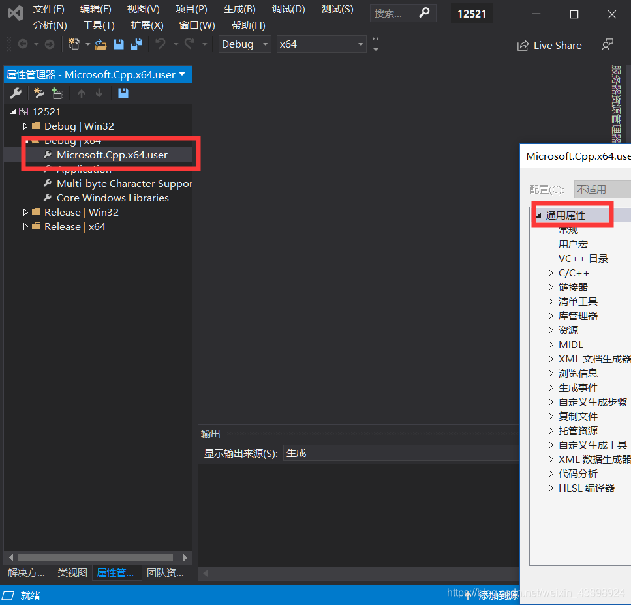Screen dimensions: 631x605
Task: Open the 服务器资源管理器 side tab
Action: [616, 104]
